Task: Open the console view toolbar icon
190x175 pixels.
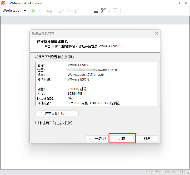Action: pos(115,11)
